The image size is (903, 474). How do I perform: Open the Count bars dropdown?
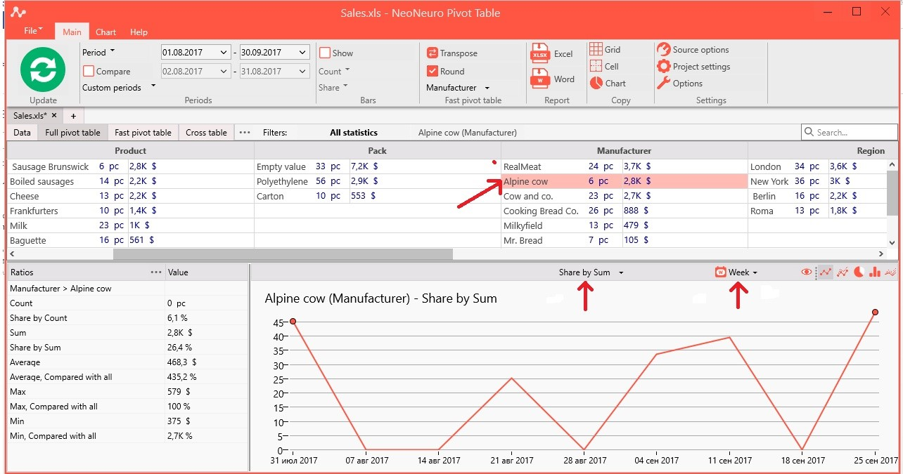334,71
